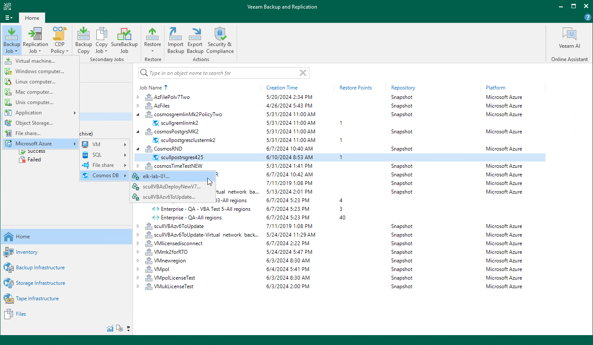
Task: Expand the VMlicensedisconnect job row
Action: click(138, 243)
